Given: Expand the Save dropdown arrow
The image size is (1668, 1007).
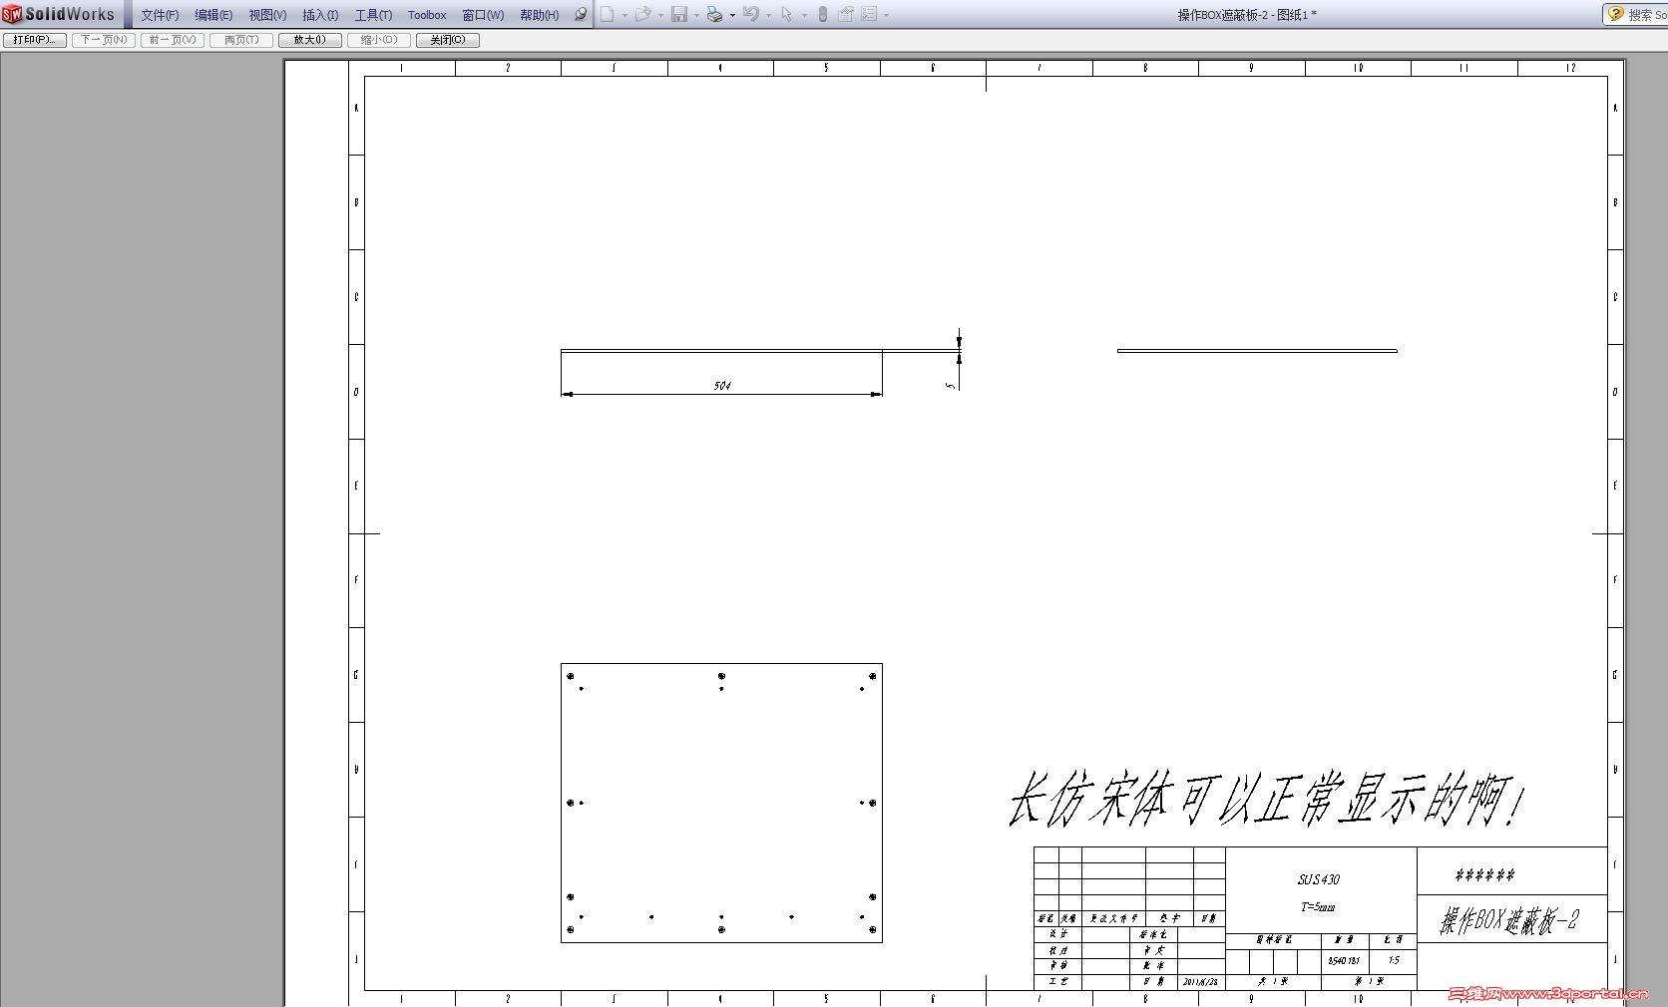Looking at the screenshot, I should click(696, 15).
